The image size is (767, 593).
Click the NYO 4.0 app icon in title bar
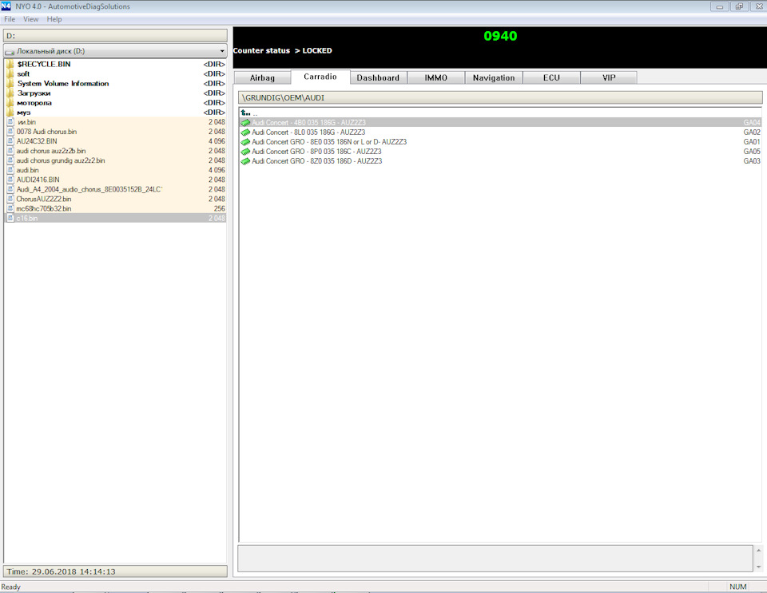coord(6,6)
